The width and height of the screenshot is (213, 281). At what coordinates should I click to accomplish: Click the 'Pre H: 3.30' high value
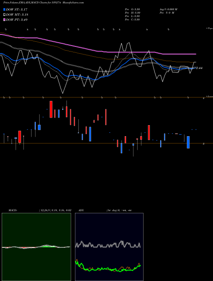point(132,13)
